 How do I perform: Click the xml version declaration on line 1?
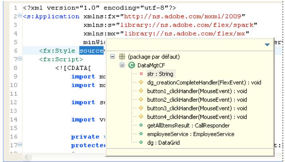[100, 8]
